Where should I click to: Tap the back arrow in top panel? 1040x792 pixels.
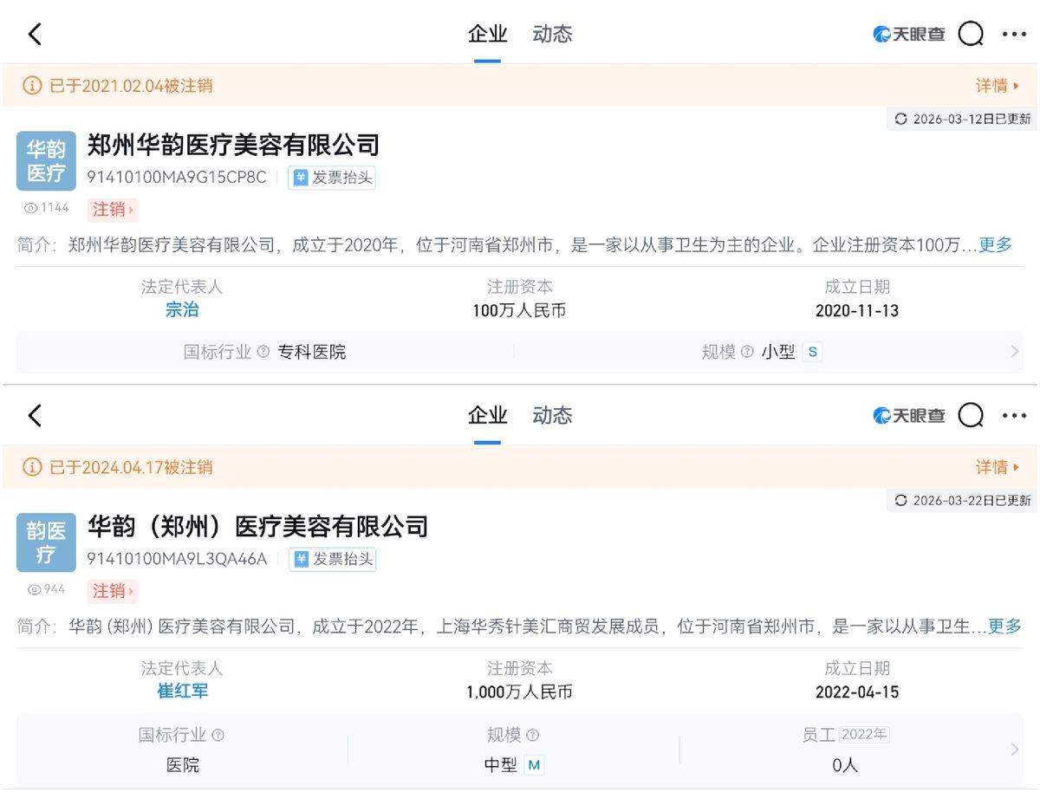35,35
